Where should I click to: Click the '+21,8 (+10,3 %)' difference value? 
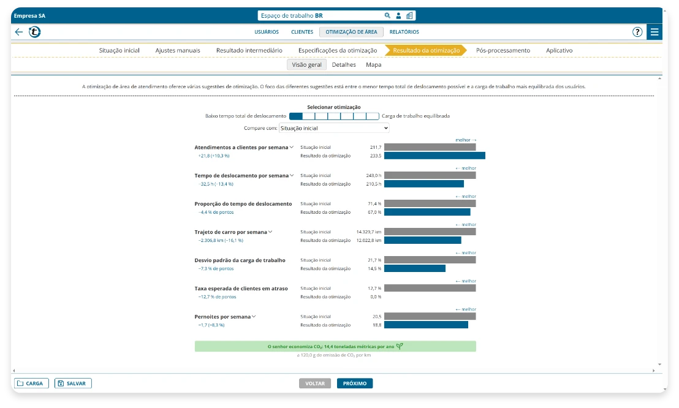[x=214, y=156]
